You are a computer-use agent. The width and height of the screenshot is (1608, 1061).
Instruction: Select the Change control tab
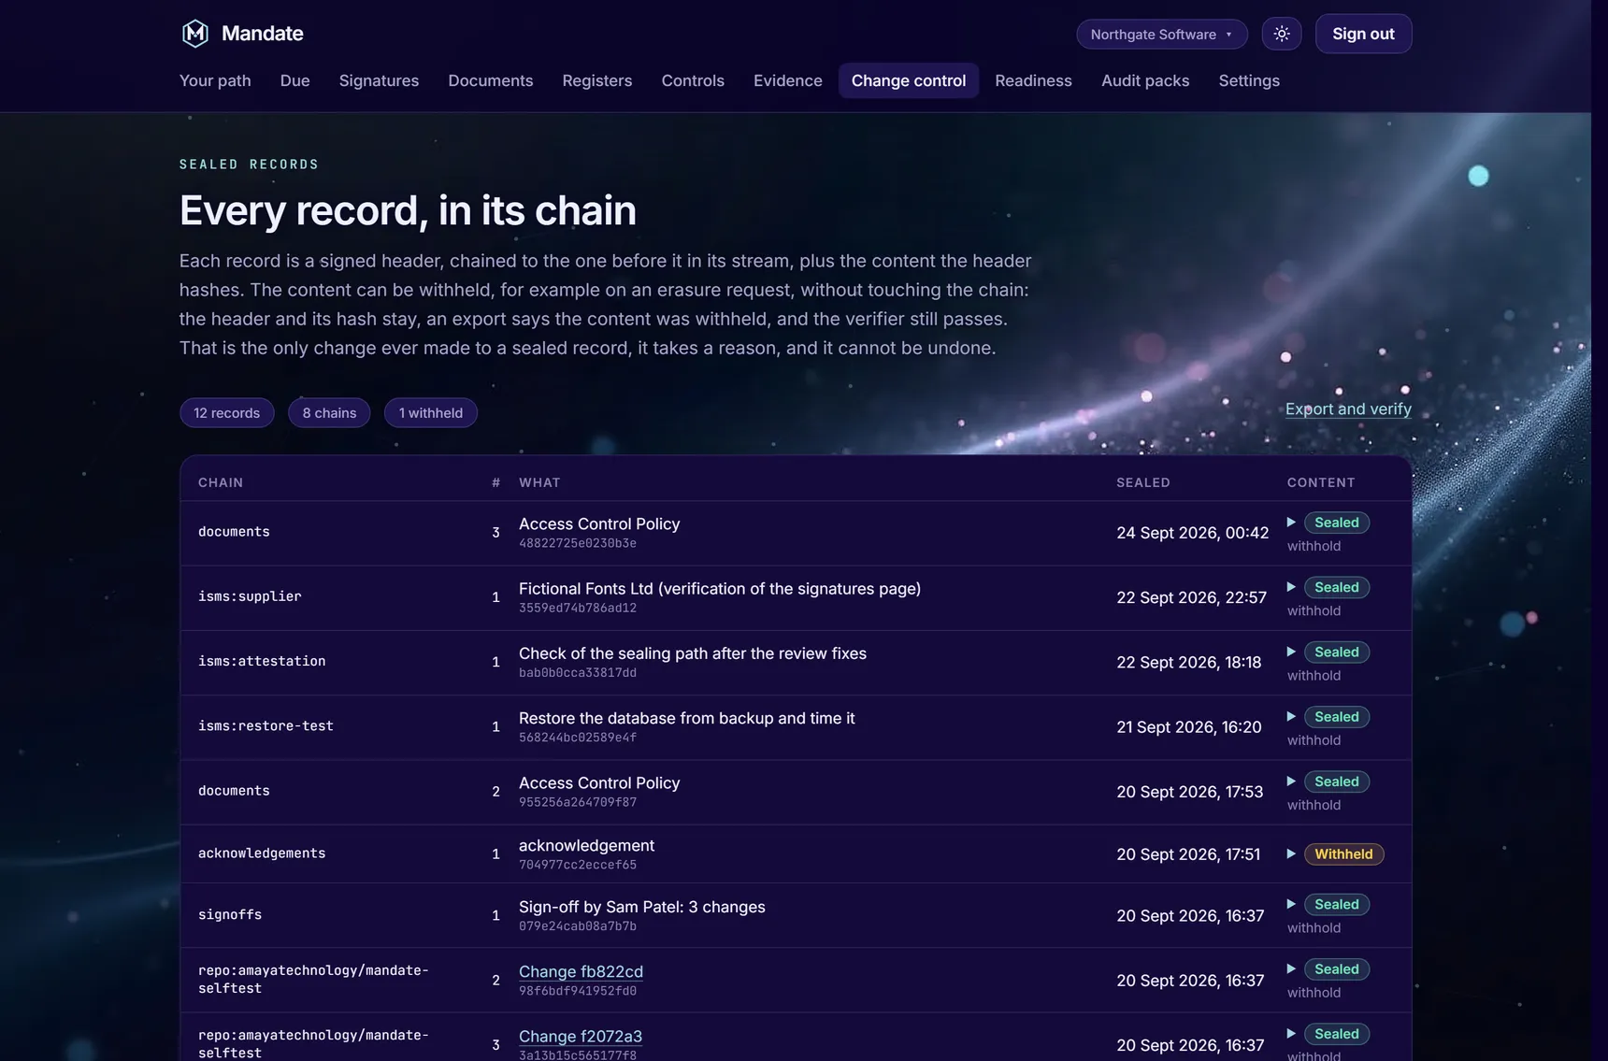tap(909, 80)
